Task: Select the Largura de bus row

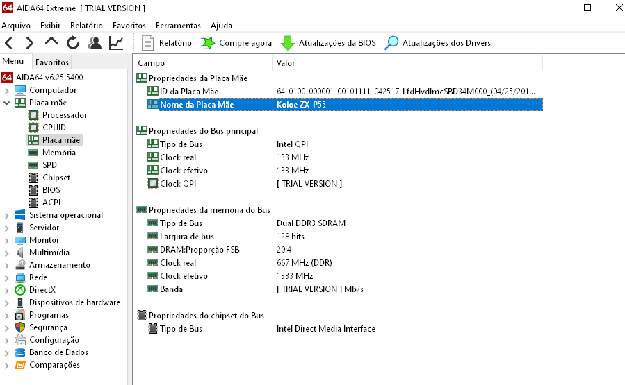Action: (345, 237)
